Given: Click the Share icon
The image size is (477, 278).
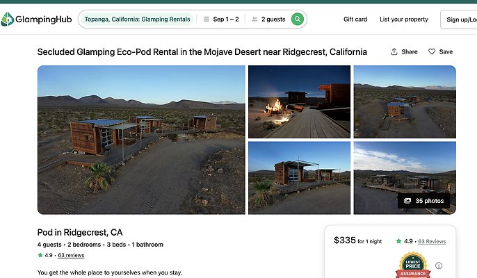Looking at the screenshot, I should tap(394, 51).
